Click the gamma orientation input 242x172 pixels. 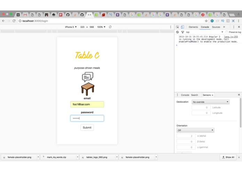(186, 147)
